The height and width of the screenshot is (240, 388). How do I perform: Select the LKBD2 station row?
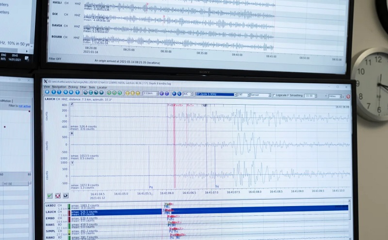pos(197,206)
